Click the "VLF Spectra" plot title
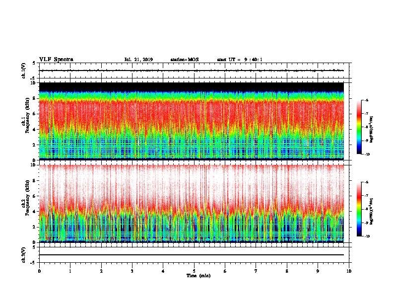393x304 pixels. tap(56, 60)
